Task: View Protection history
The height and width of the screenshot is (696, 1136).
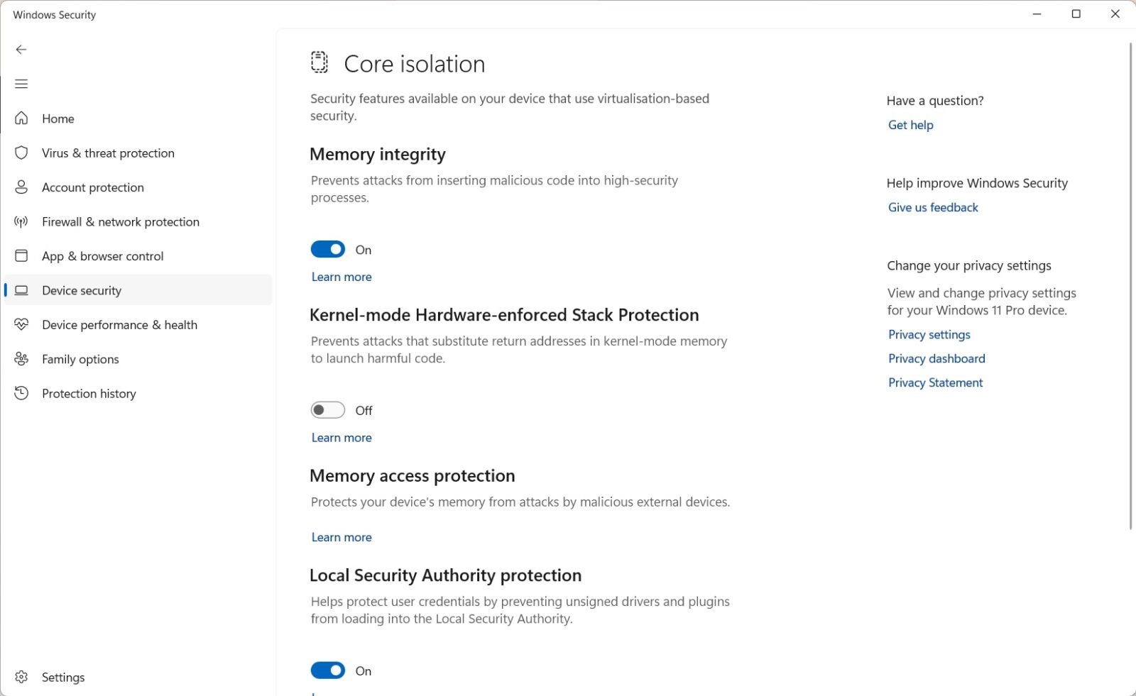Action: tap(89, 393)
